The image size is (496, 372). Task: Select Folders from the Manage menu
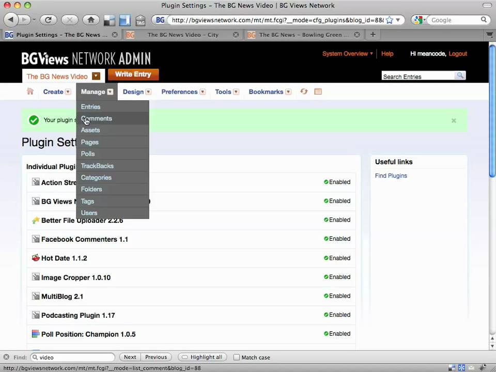112,189
